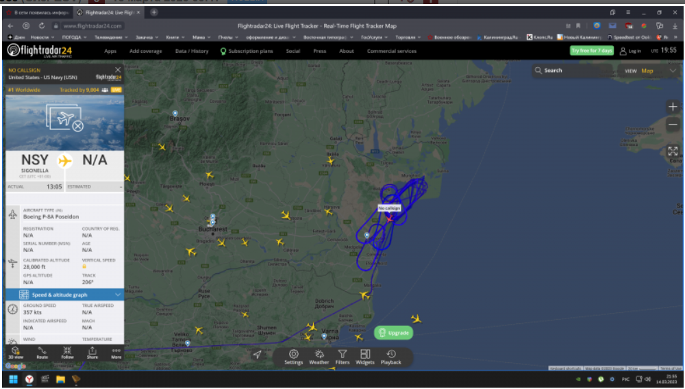This screenshot has width=685, height=389.
Task: Show more bookmarks overflow chevron
Action: [x=675, y=37]
